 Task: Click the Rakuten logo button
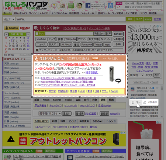click(25, 28)
